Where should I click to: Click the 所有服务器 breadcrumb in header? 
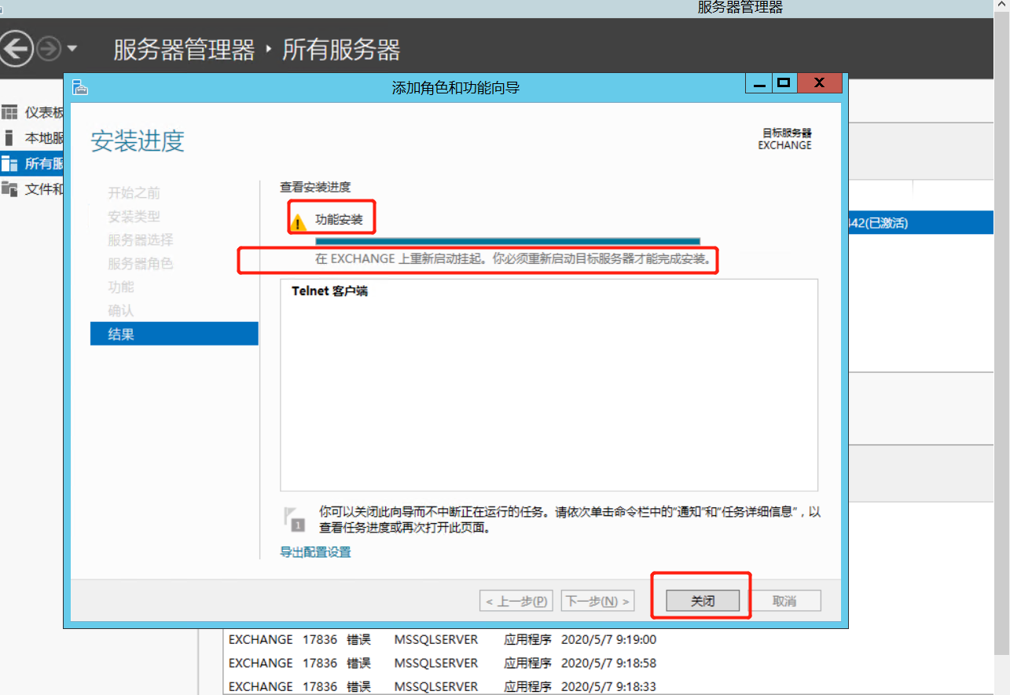pos(341,49)
